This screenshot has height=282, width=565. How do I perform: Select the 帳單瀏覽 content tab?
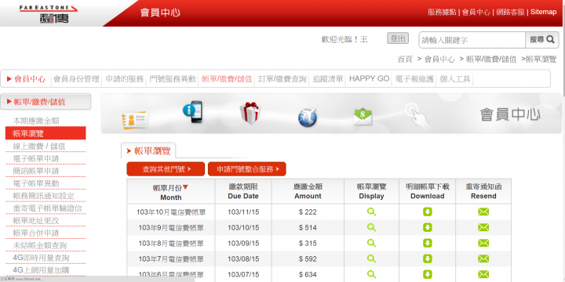148,150
